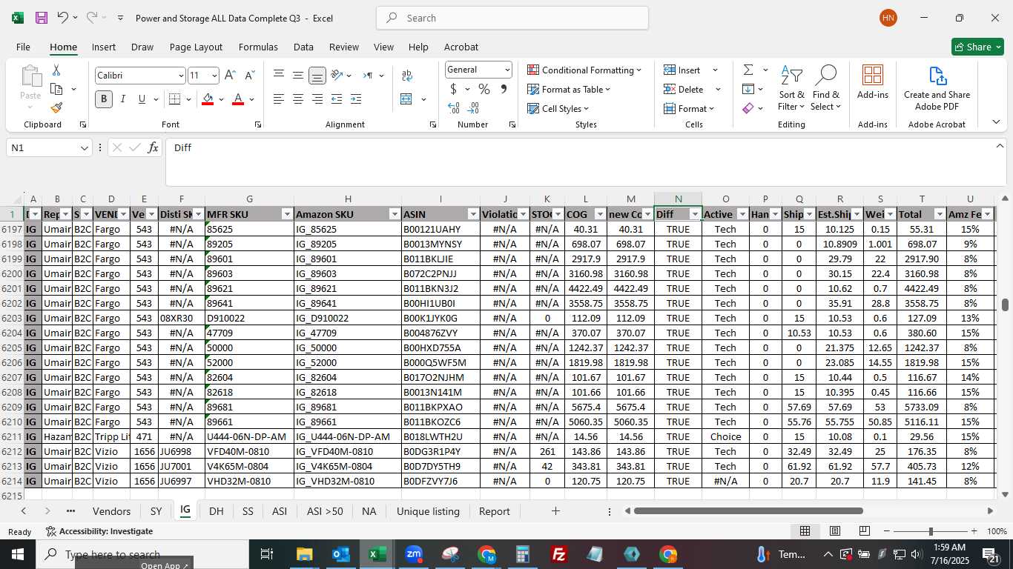
Task: Open filter dropdown for MFR SKU column
Action: tap(287, 214)
